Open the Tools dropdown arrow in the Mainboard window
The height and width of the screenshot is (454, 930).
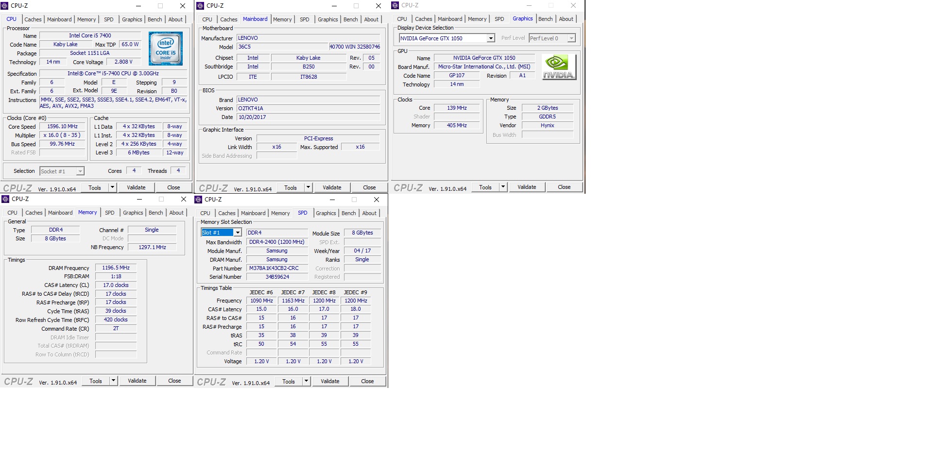click(x=308, y=187)
